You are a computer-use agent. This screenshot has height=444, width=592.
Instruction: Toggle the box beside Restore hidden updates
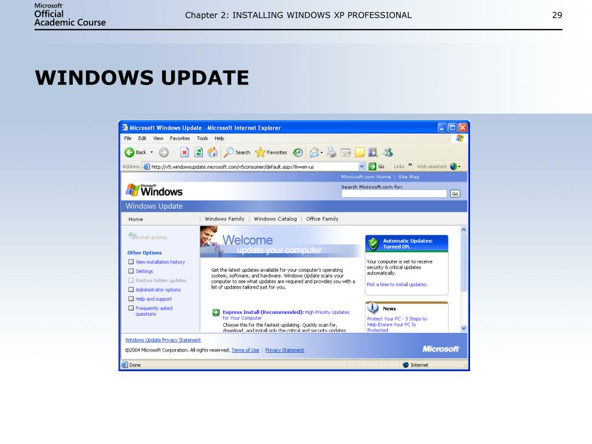[131, 280]
